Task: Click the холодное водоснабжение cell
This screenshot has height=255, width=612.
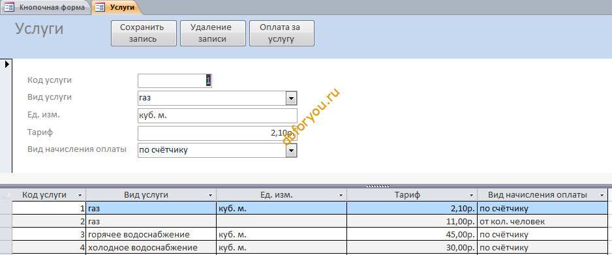Action: 151,248
